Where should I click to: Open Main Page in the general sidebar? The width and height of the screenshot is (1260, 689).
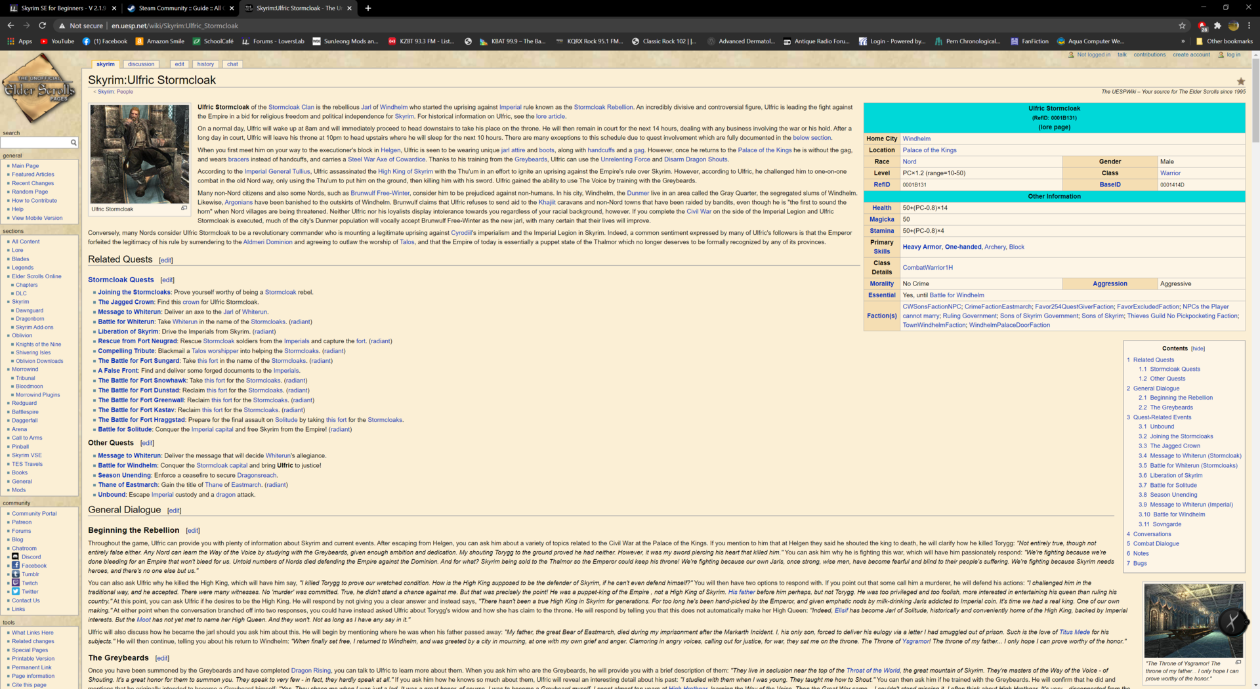25,166
